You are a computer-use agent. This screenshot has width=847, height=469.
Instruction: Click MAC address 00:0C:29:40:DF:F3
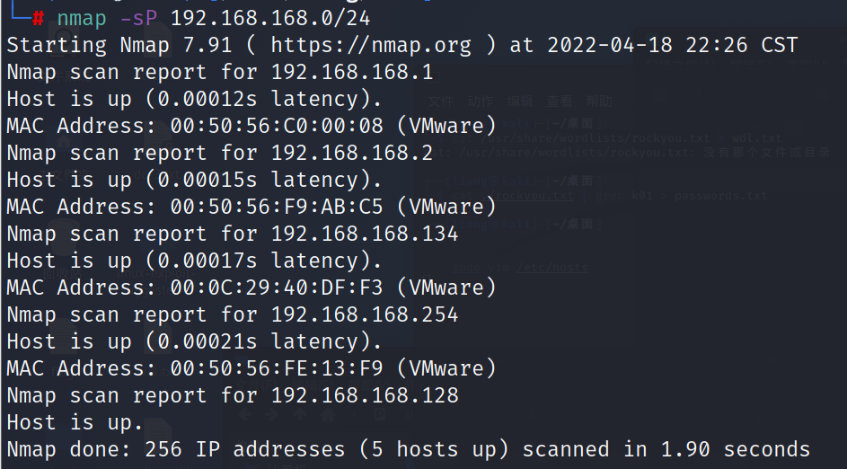click(277, 288)
